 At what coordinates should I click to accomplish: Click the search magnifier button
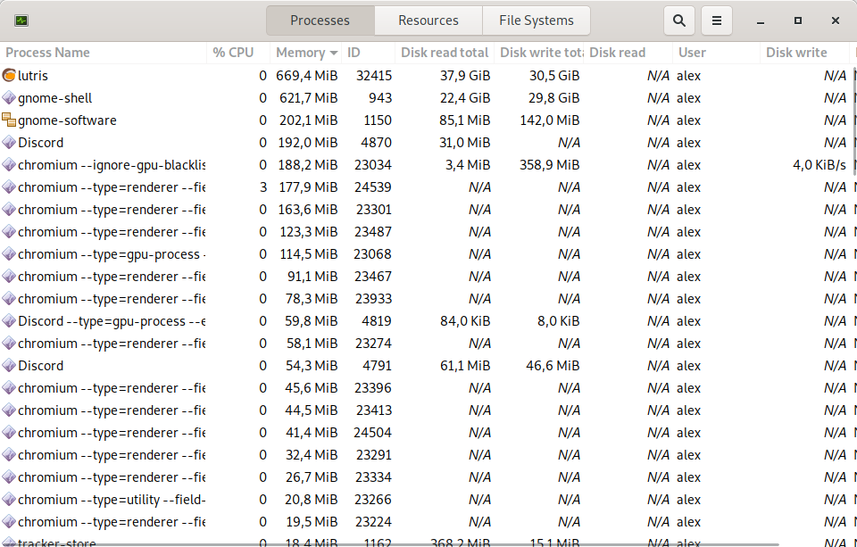tap(678, 20)
